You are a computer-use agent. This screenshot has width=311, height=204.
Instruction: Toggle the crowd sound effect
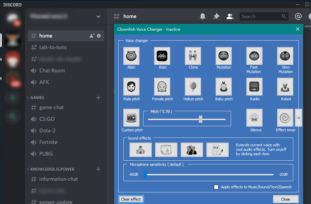[192, 150]
